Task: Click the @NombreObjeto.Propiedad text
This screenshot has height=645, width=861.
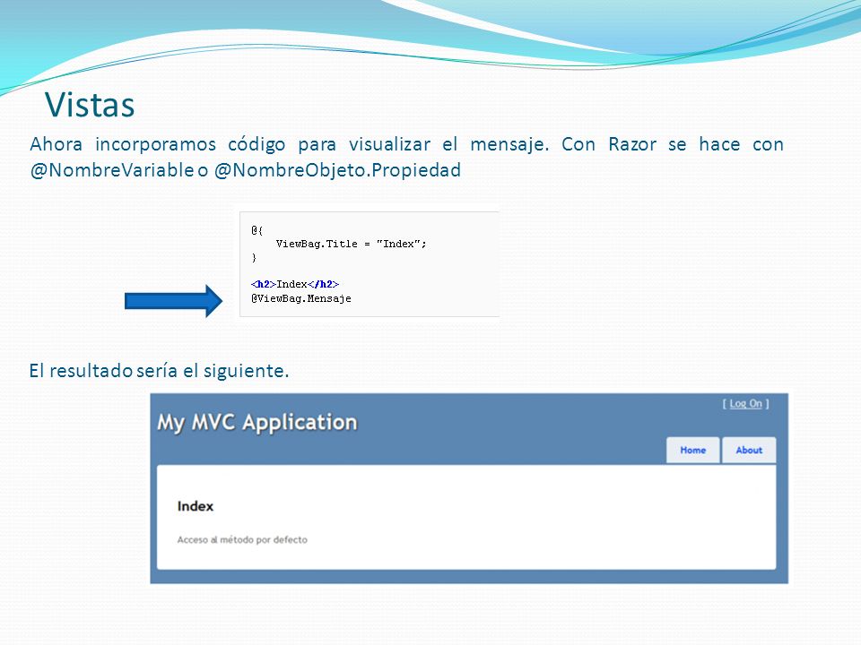Action: (x=337, y=170)
